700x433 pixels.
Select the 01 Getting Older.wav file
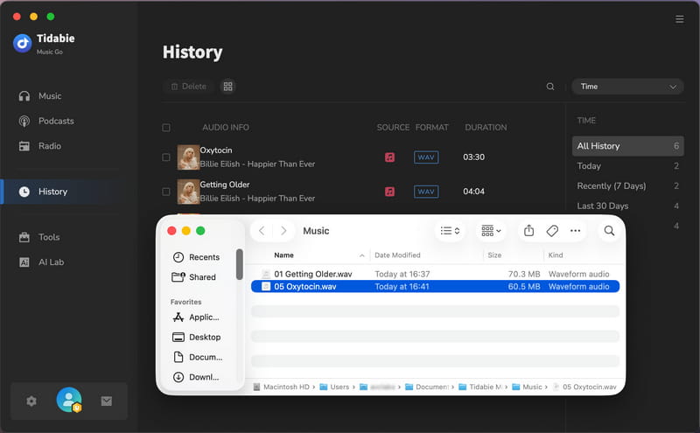click(x=435, y=274)
